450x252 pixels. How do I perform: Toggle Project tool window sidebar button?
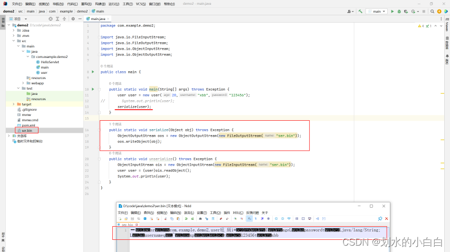pyautogui.click(x=3, y=22)
